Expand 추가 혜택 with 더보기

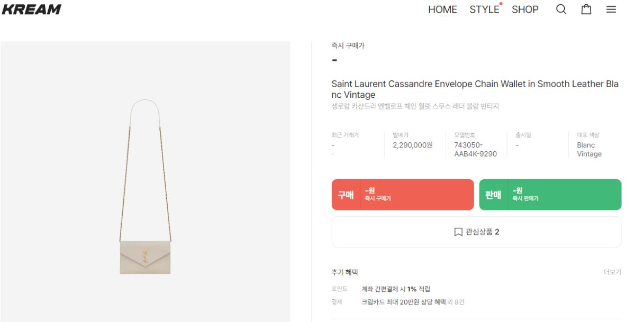pos(612,272)
